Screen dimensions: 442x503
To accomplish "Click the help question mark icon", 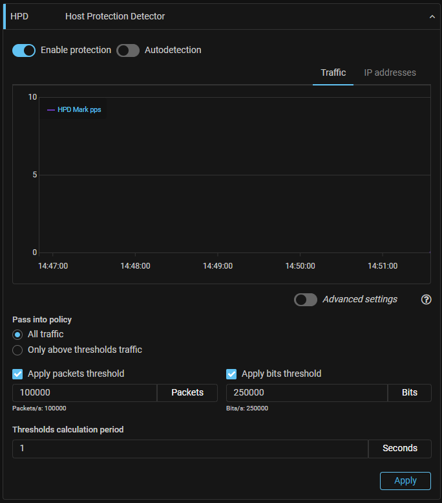I will tap(426, 300).
